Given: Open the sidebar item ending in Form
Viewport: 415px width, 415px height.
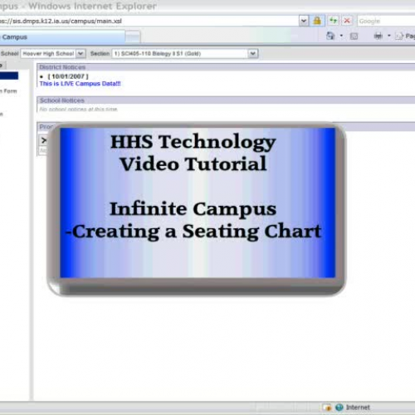Looking at the screenshot, I should click(8, 91).
